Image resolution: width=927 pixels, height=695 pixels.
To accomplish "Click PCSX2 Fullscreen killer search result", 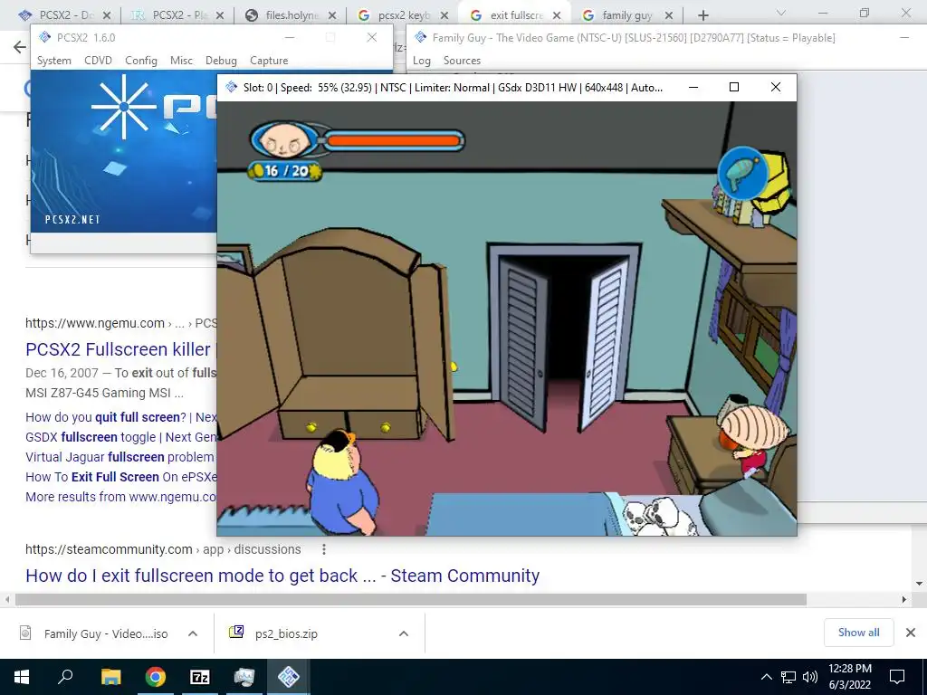I will click(x=119, y=349).
